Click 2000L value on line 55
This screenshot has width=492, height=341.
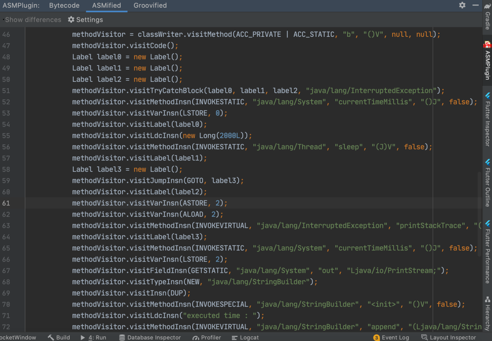(x=230, y=135)
